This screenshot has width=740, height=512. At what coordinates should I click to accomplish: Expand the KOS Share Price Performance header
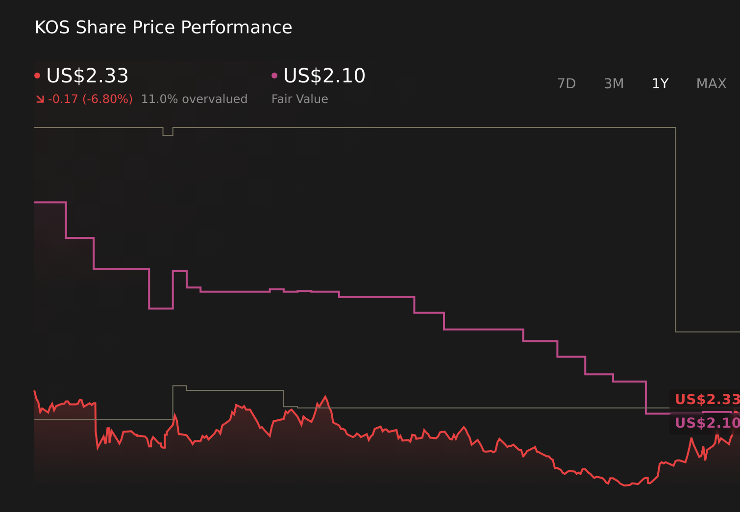163,27
